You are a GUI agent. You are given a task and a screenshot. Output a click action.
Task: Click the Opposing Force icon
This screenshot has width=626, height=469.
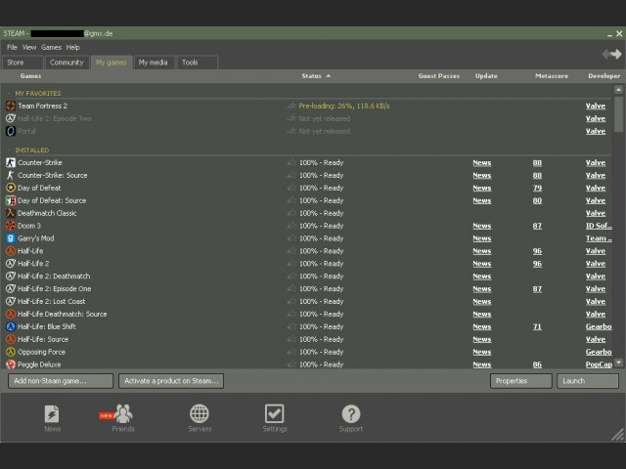[x=11, y=352]
